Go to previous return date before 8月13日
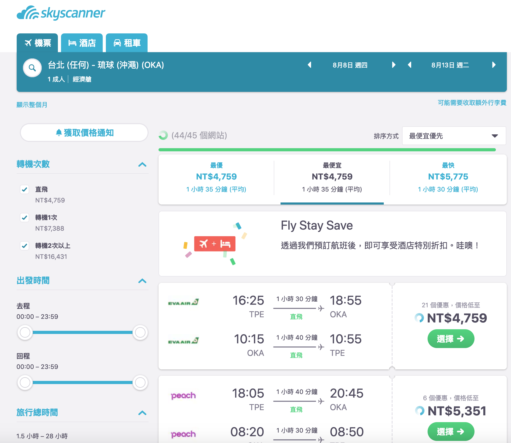511x443 pixels. (x=410, y=65)
